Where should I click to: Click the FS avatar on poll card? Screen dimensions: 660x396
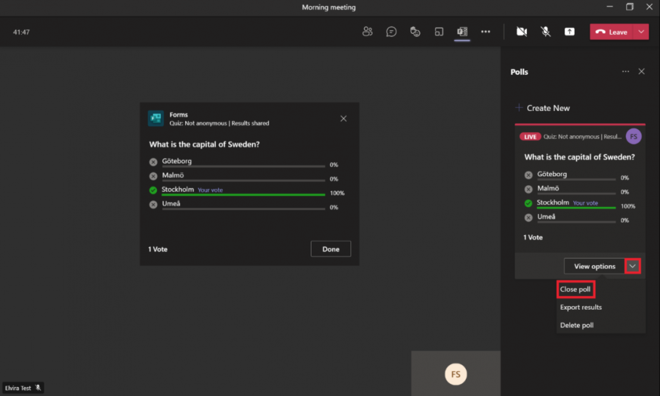(634, 136)
